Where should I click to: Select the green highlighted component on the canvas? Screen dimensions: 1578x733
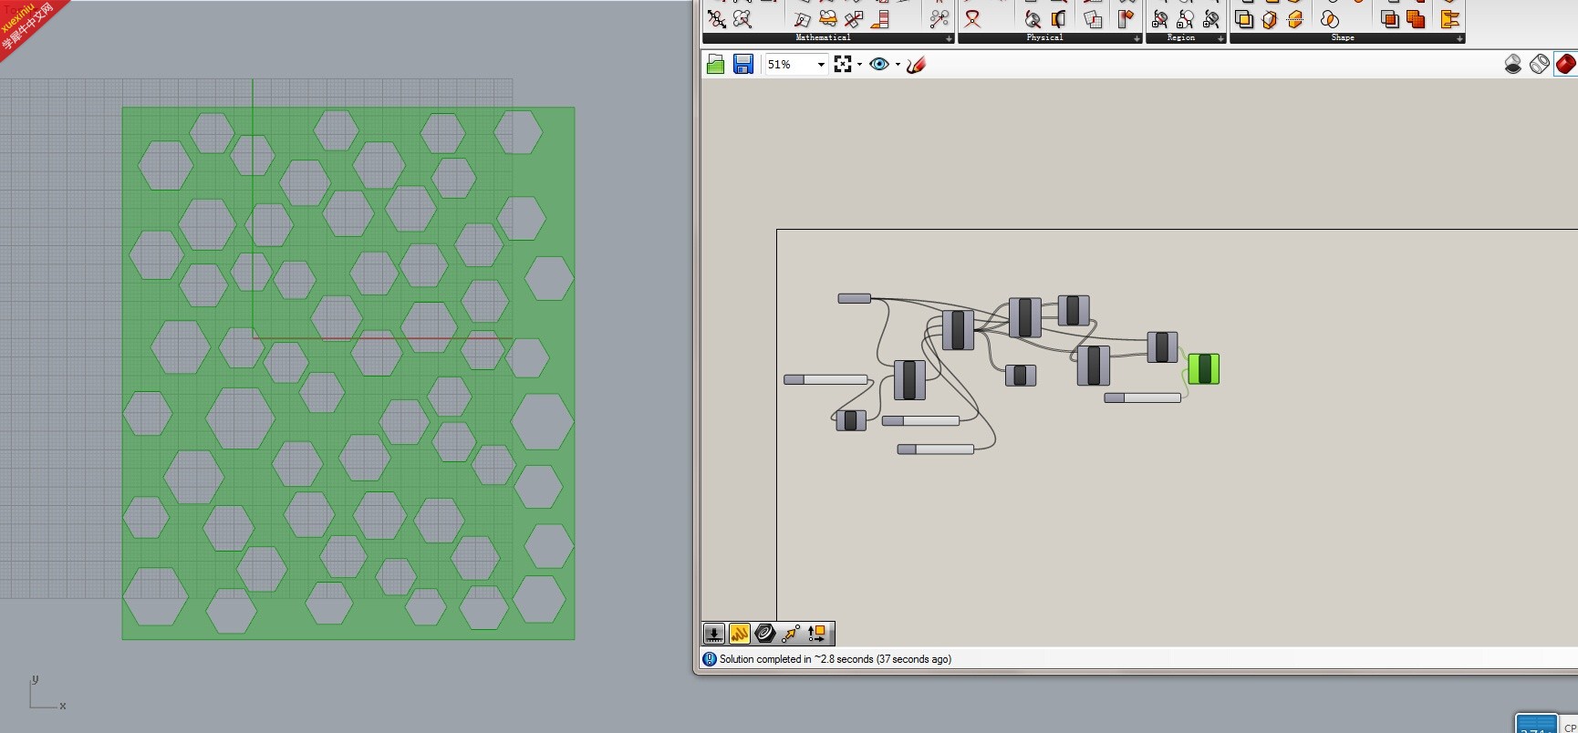1204,369
